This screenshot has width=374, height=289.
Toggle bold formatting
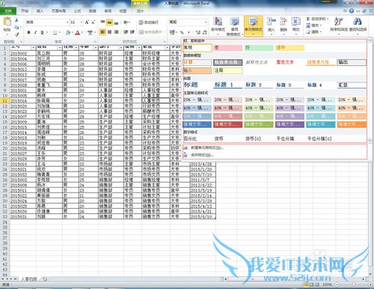[28, 32]
